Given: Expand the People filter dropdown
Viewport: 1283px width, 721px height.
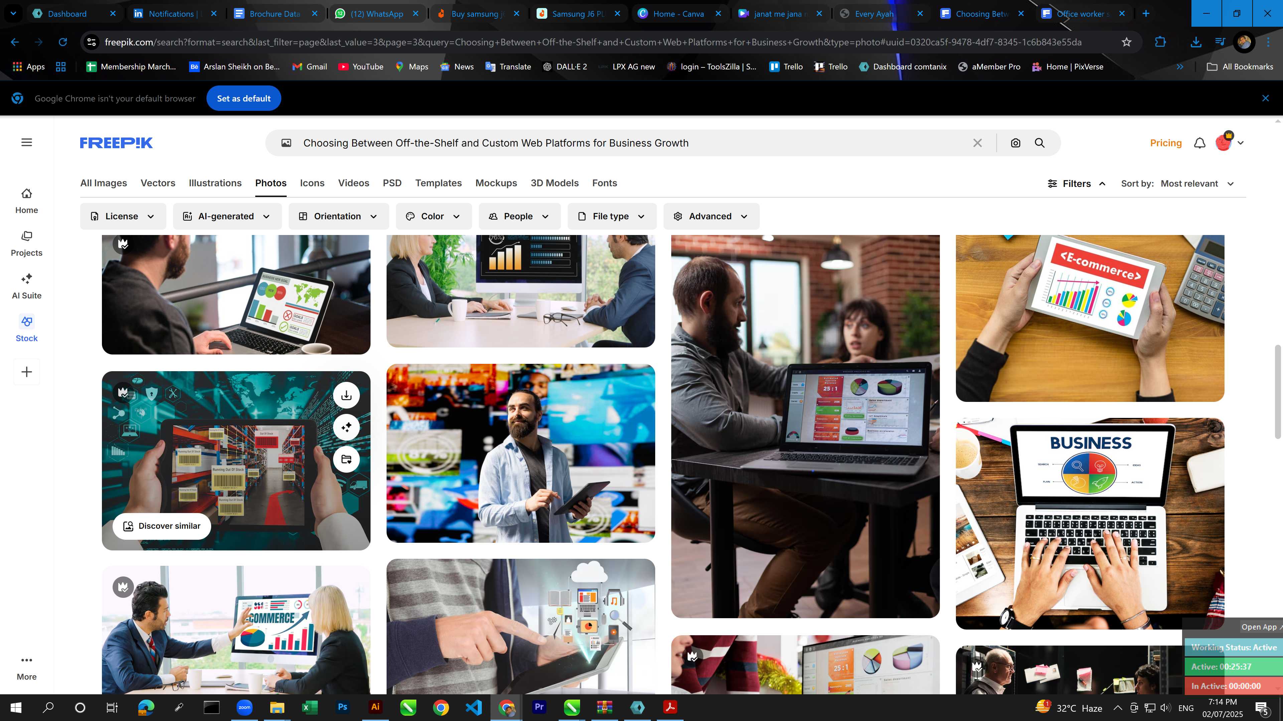Looking at the screenshot, I should pyautogui.click(x=520, y=216).
